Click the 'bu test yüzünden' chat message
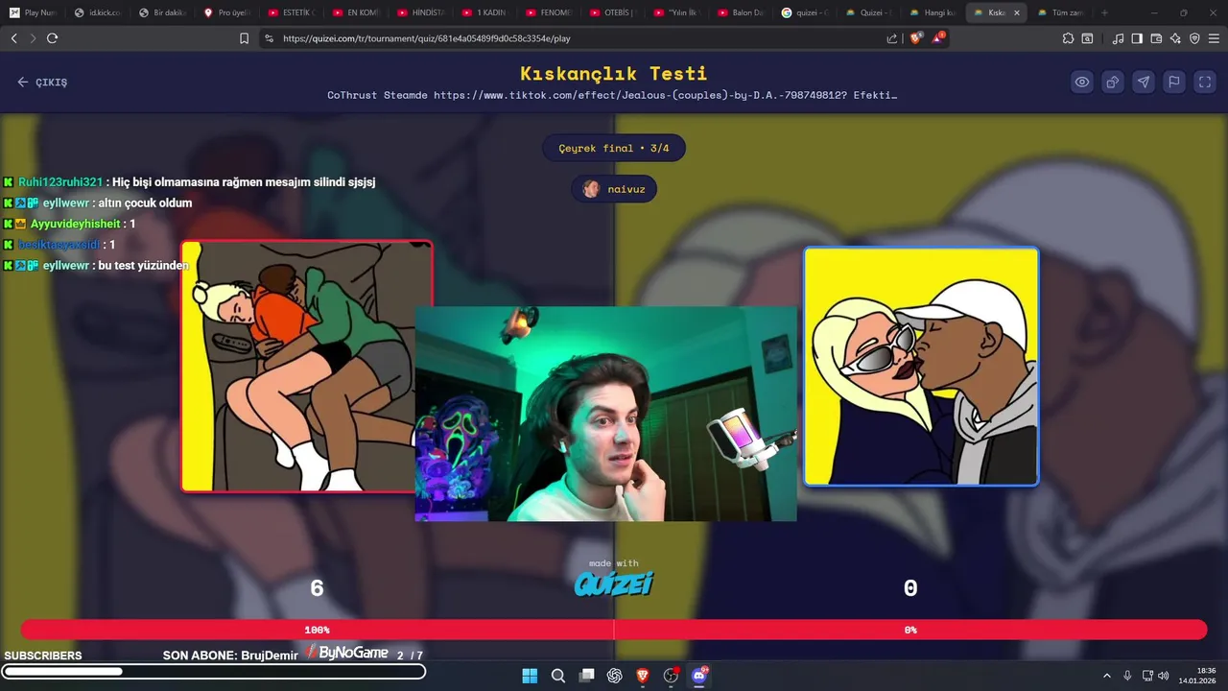This screenshot has width=1228, height=691. click(x=144, y=266)
